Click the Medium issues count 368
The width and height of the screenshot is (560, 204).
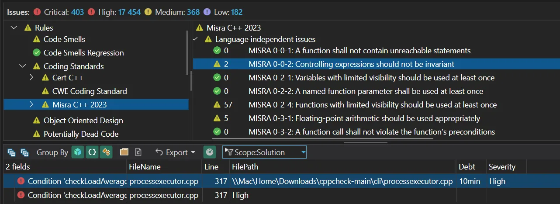pos(194,12)
